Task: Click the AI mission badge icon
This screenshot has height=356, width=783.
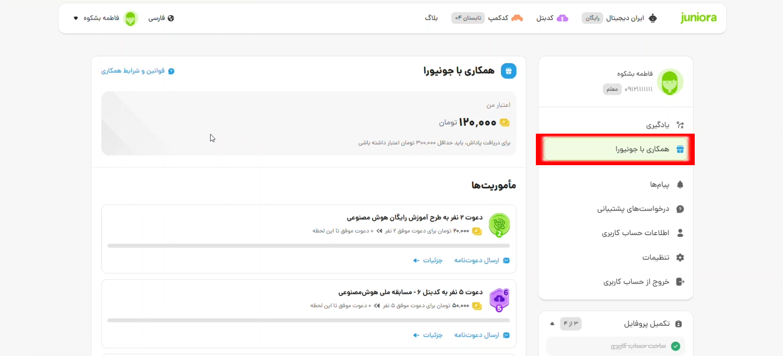Action: coord(499,225)
